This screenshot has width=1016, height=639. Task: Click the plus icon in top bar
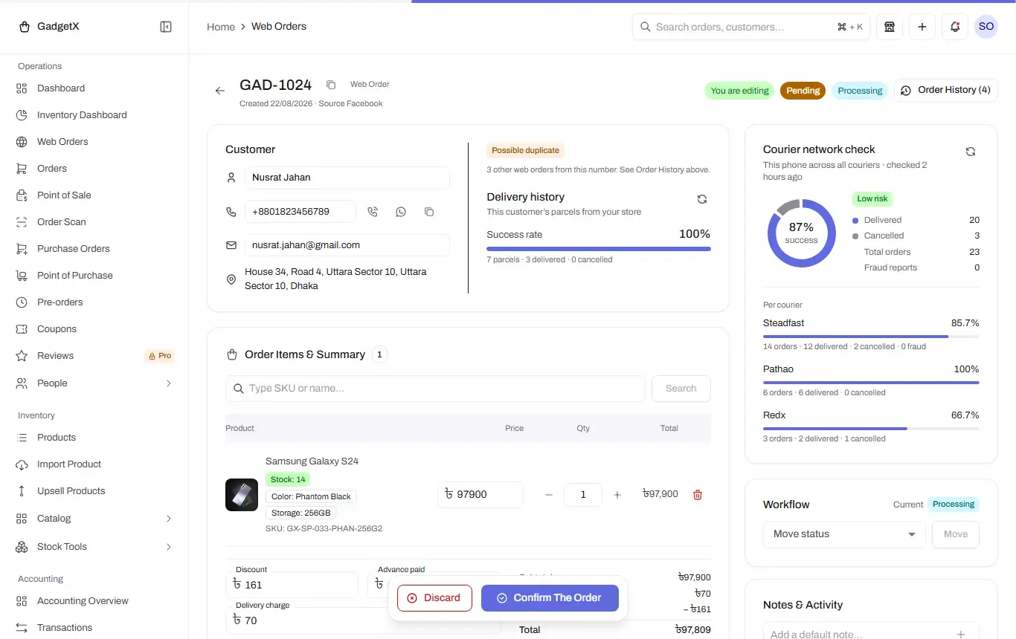(x=922, y=27)
